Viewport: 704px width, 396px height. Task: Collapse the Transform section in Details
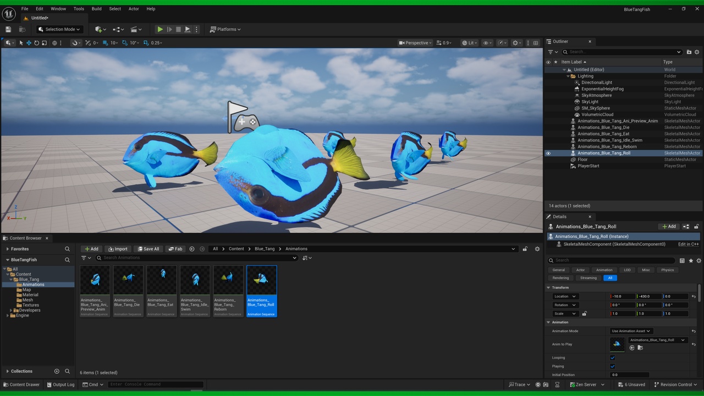[x=548, y=288]
